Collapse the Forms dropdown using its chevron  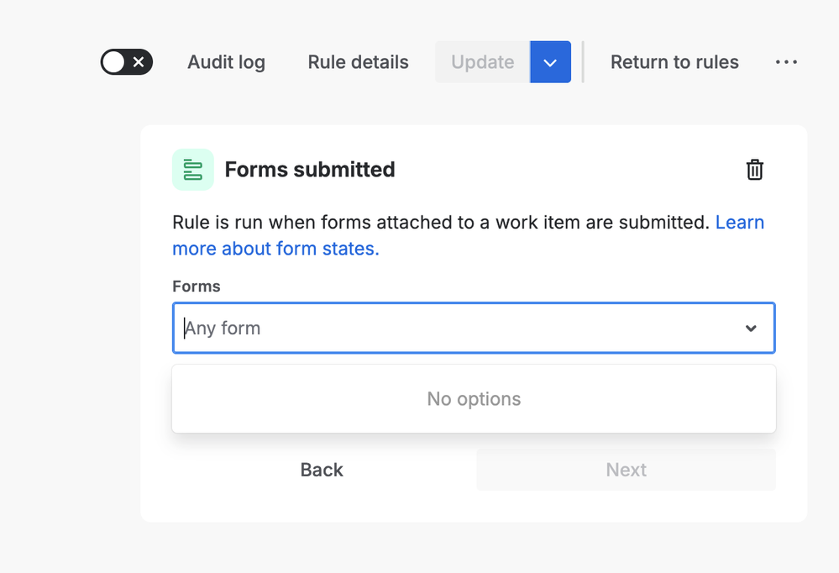click(x=751, y=328)
